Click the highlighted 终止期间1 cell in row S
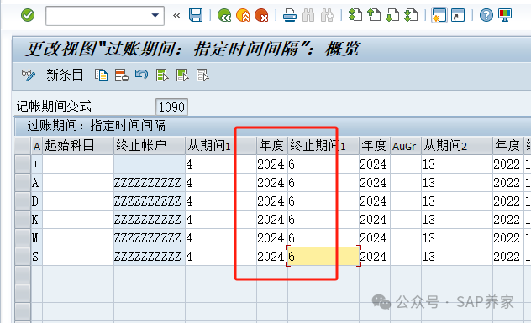531x323 pixels. click(323, 257)
